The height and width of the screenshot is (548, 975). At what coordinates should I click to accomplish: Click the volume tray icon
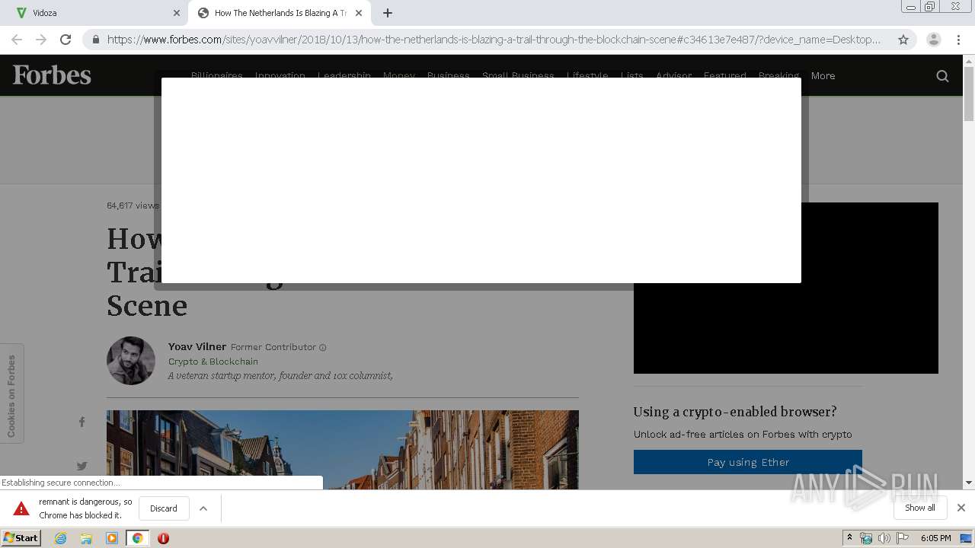click(x=884, y=538)
